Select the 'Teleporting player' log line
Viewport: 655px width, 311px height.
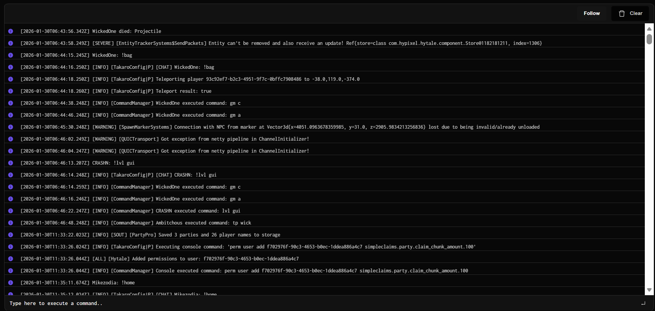click(190, 79)
